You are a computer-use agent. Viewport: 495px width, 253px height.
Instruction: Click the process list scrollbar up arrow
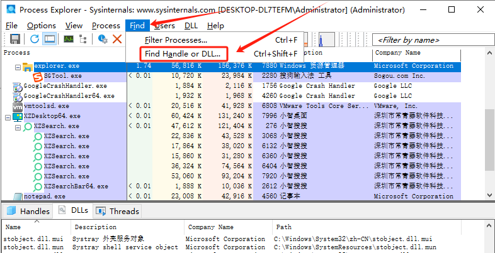tap(490, 53)
